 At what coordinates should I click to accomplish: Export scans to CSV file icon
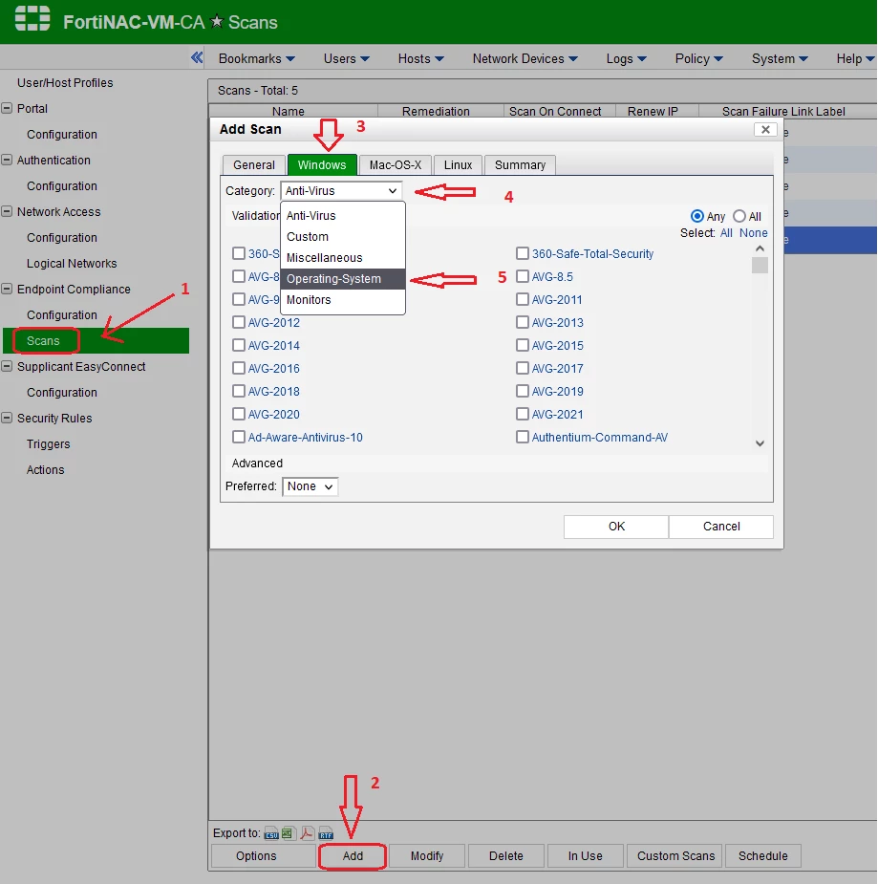point(271,833)
